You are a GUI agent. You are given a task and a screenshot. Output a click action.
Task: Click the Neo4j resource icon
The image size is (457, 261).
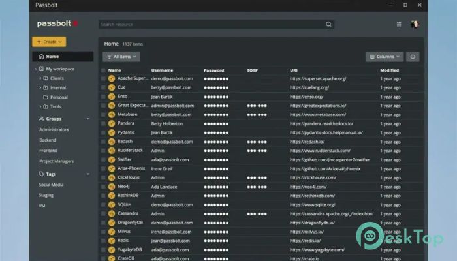click(x=112, y=187)
